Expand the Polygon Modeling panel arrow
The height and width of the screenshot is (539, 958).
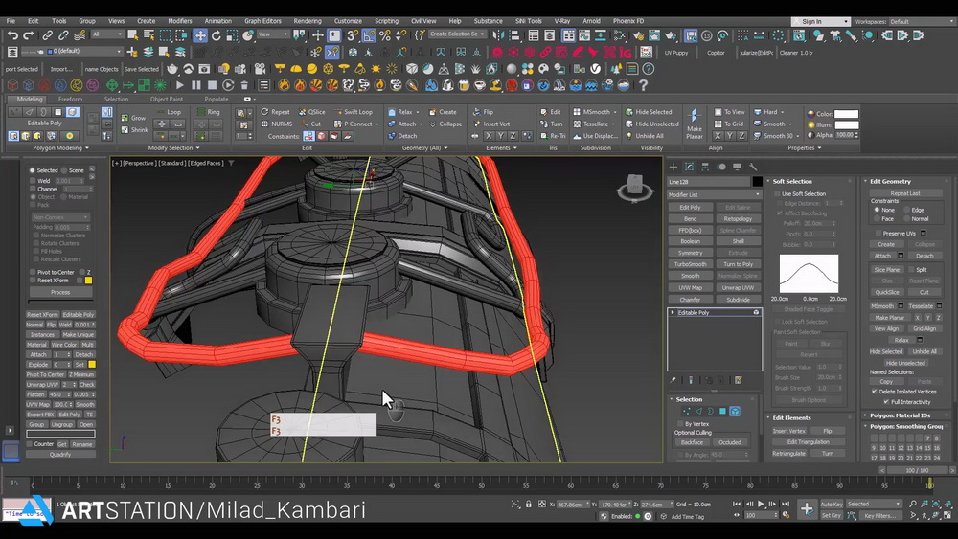pos(86,147)
